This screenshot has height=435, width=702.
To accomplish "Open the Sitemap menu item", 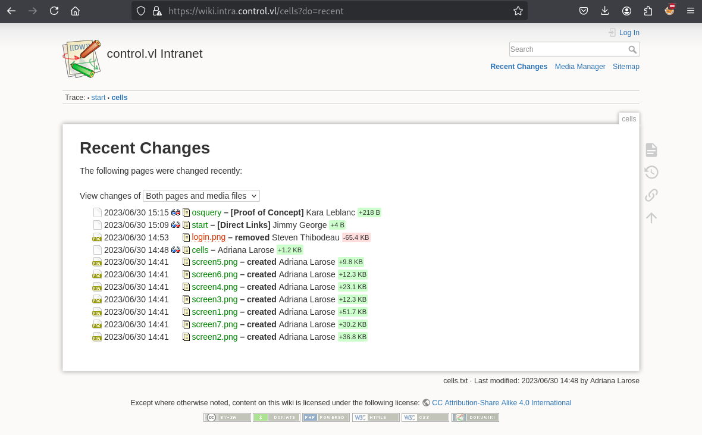I will 626,66.
